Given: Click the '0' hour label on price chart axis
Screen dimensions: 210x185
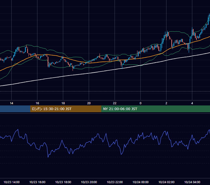Looking at the screenshot, I should (141, 103).
